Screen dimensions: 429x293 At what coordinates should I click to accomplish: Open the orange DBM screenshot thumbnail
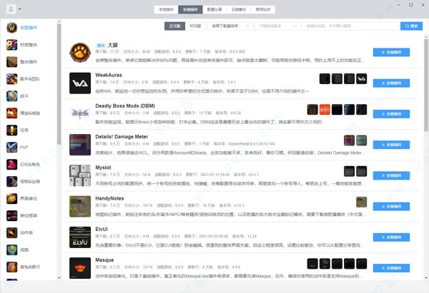point(325,110)
